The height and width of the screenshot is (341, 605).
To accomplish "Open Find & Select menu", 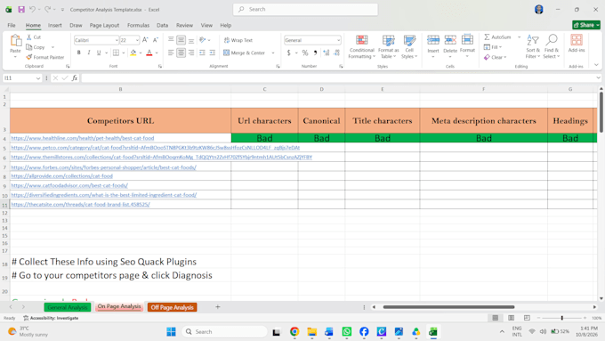I will tap(552, 46).
